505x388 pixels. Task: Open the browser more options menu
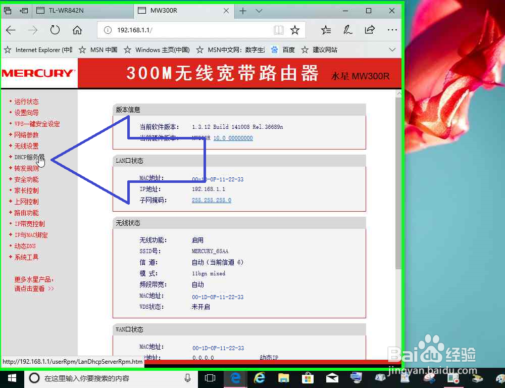tap(392, 30)
